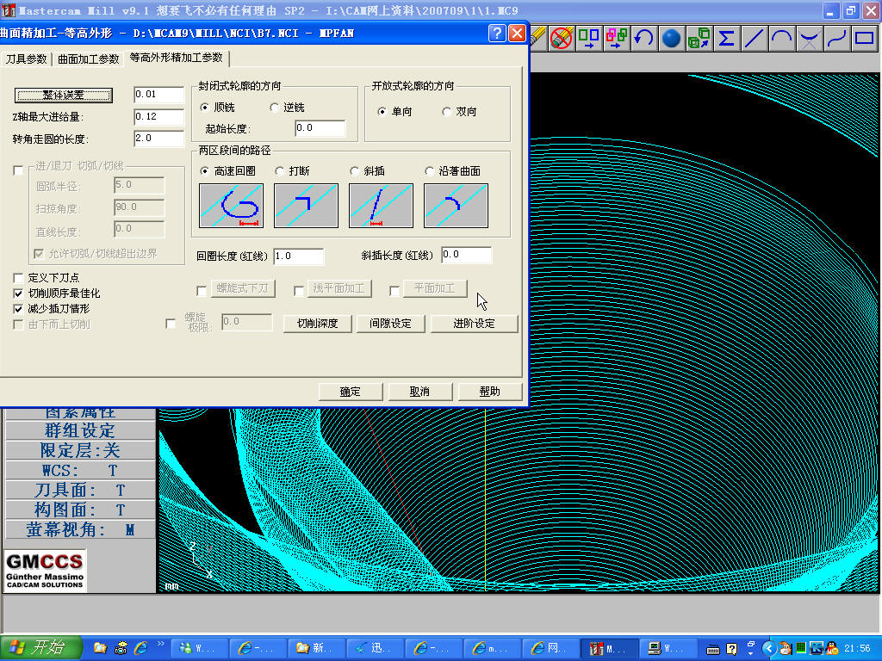The width and height of the screenshot is (882, 661).
Task: Select 打断 radio button
Action: (x=280, y=171)
